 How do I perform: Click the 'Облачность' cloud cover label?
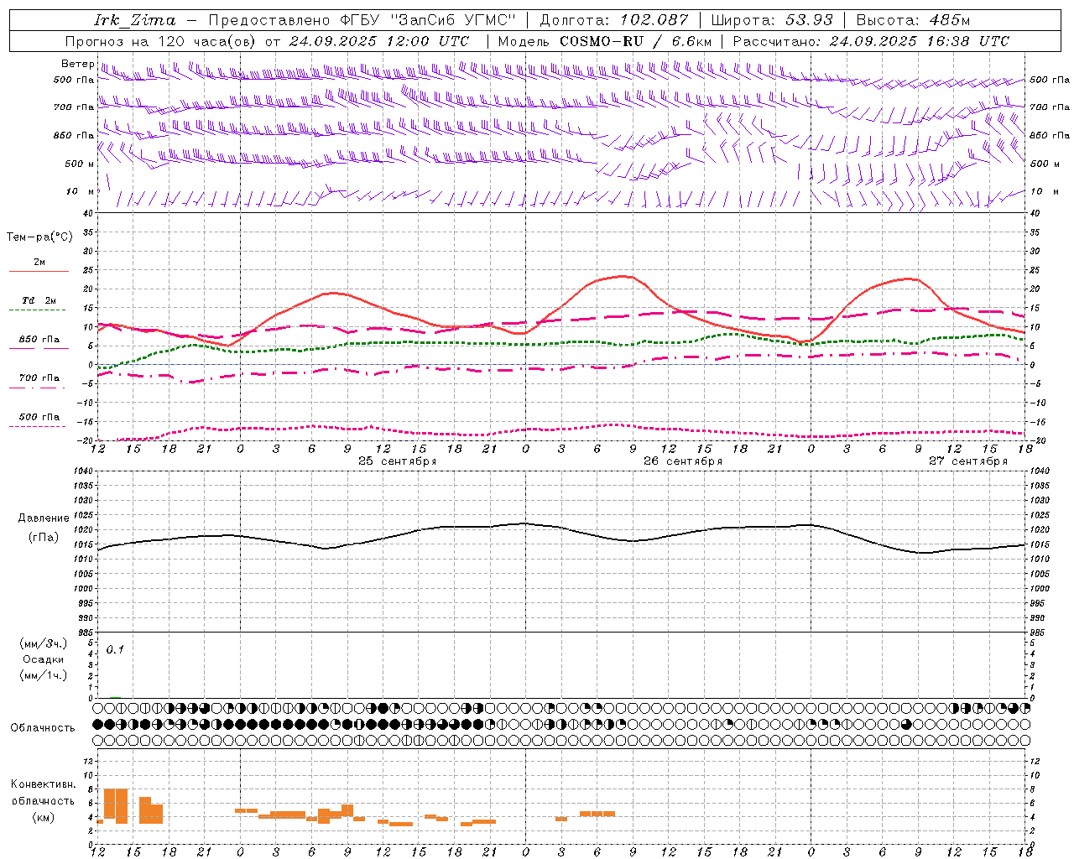43,728
